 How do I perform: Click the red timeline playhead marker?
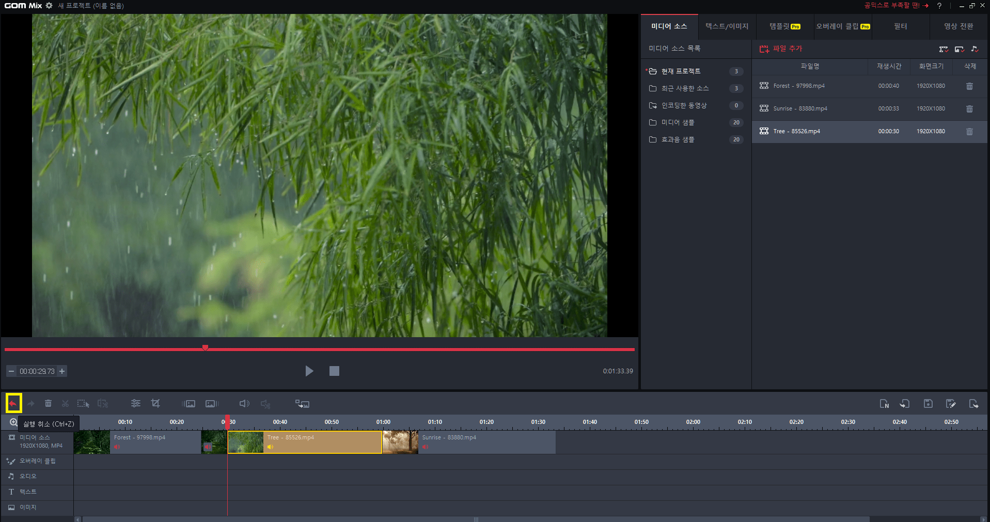point(227,421)
